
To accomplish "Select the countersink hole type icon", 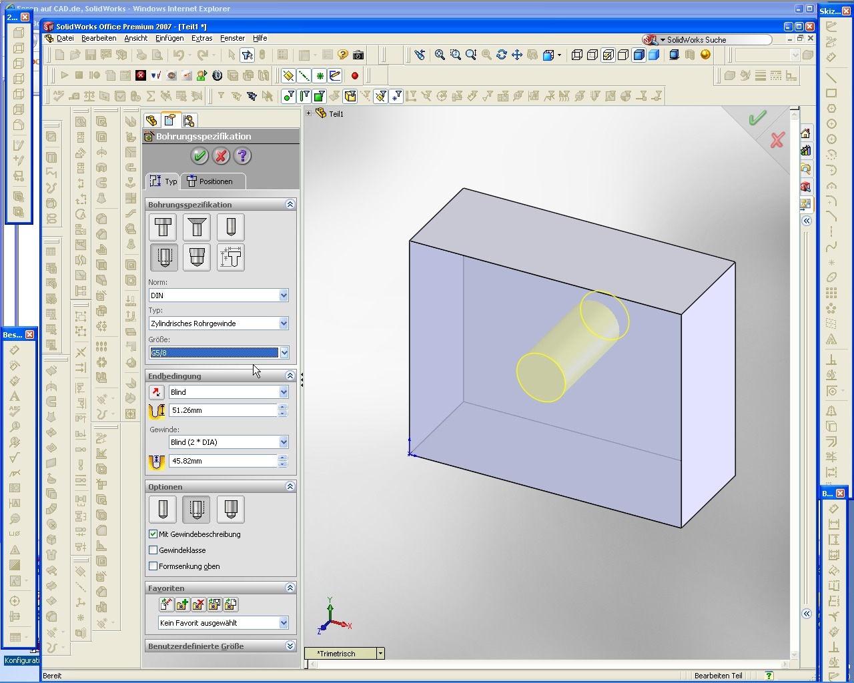I will pyautogui.click(x=197, y=227).
